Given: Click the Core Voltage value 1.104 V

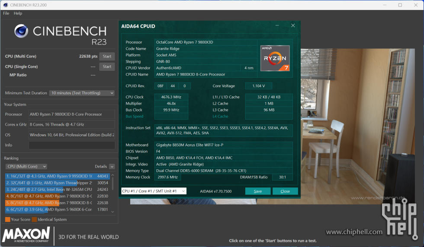Looking at the screenshot, I should click(259, 86).
